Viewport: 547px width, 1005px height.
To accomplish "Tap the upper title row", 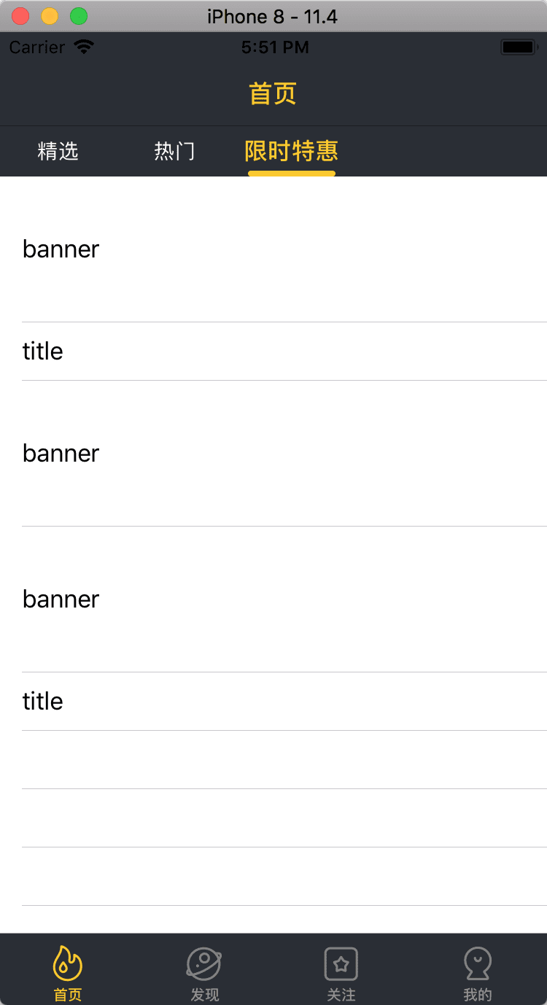I will tap(273, 352).
